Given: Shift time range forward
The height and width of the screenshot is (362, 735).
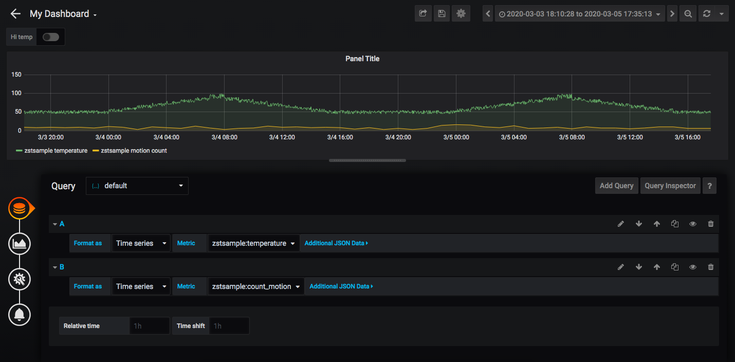Looking at the screenshot, I should (x=672, y=14).
